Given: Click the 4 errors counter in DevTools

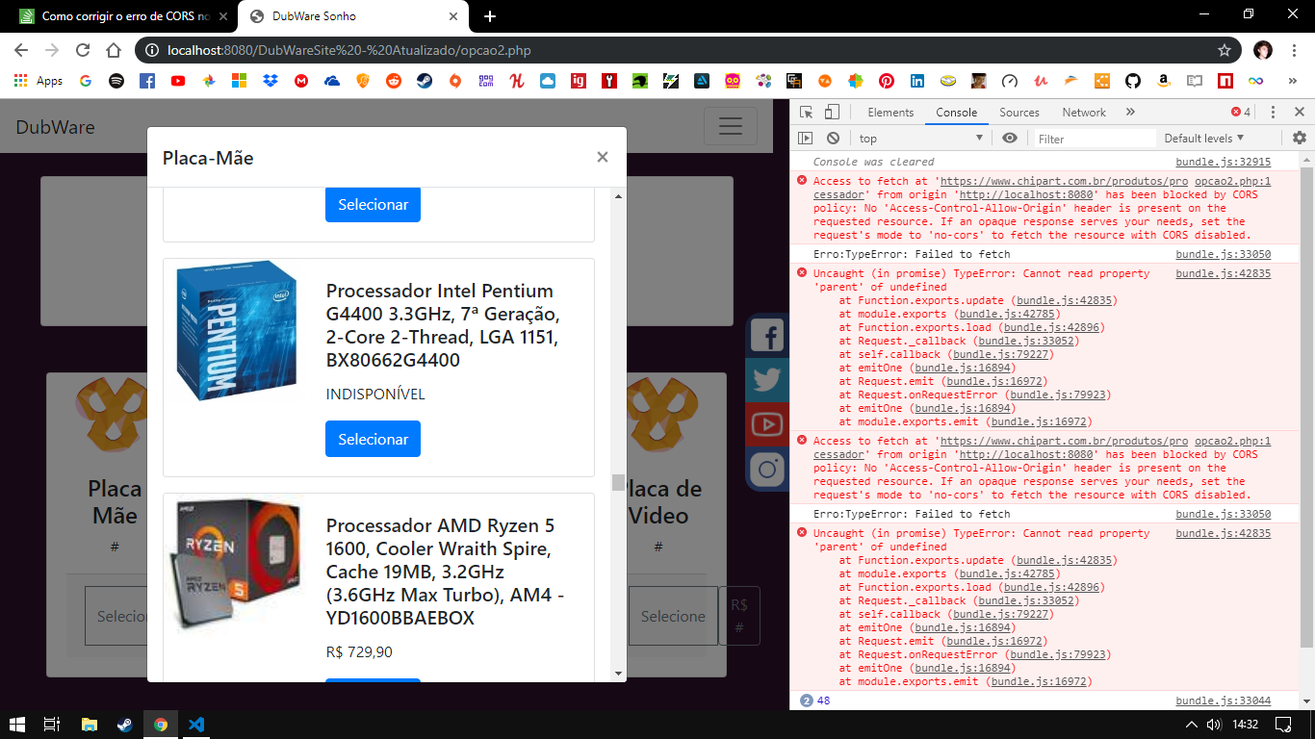Looking at the screenshot, I should 1241,113.
